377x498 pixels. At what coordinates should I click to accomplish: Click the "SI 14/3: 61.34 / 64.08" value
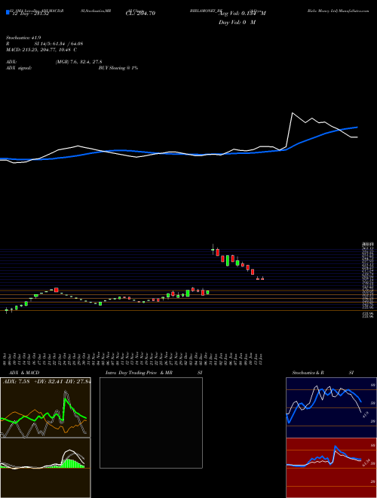59,44
